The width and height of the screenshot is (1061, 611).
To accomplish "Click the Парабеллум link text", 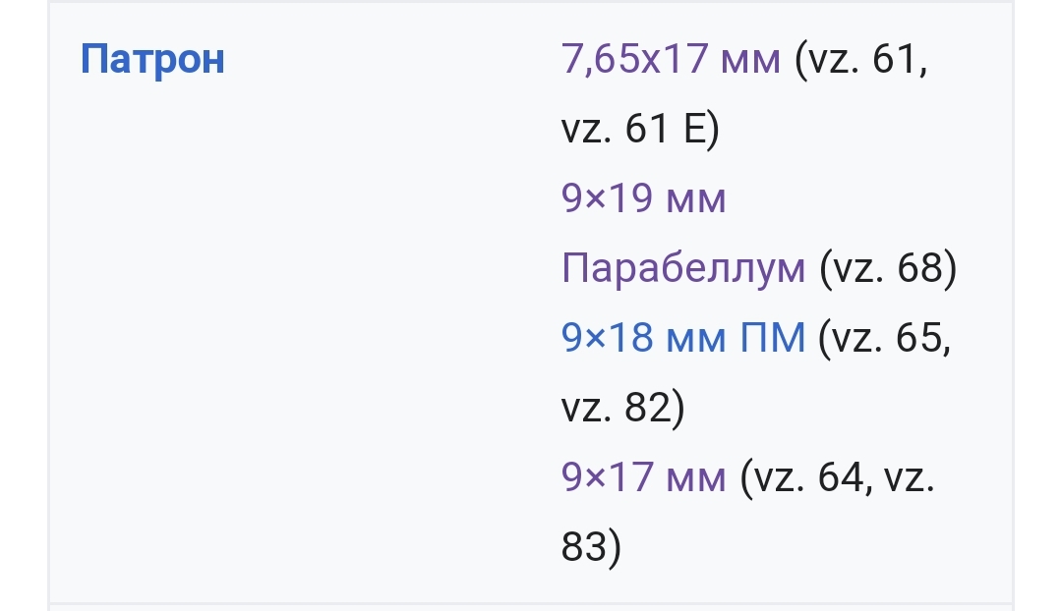I will pyautogui.click(x=683, y=268).
